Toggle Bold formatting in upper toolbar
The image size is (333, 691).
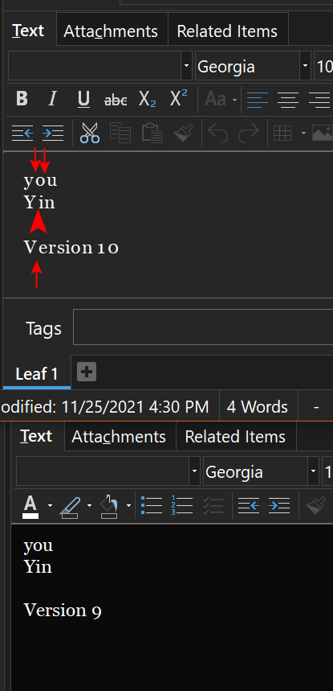(22, 99)
